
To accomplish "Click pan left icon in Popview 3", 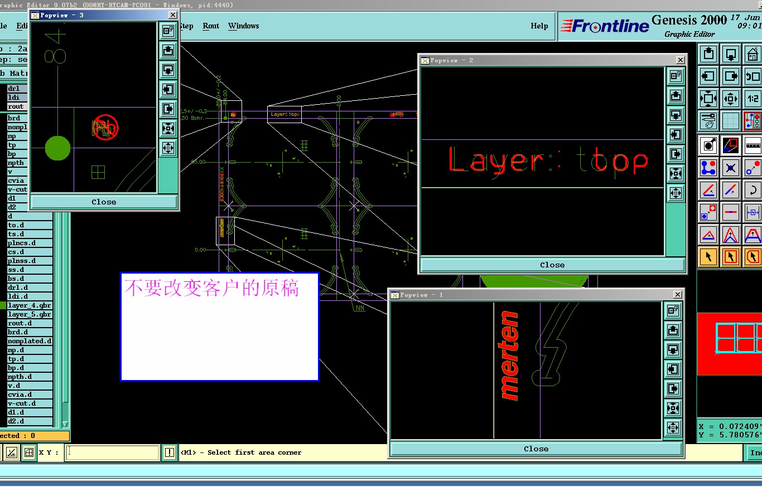I will (x=168, y=89).
